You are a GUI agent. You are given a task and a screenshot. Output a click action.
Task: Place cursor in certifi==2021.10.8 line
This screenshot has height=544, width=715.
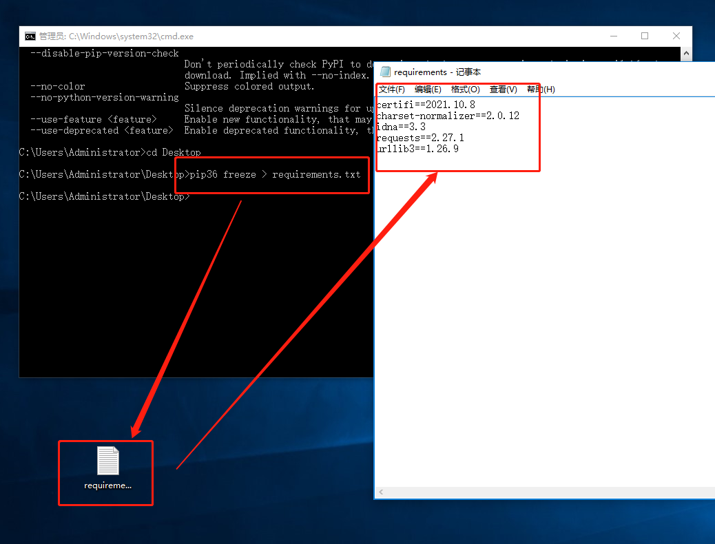point(426,105)
